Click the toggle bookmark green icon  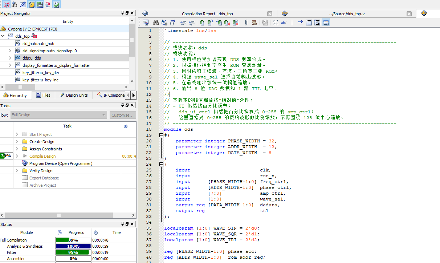(202, 23)
